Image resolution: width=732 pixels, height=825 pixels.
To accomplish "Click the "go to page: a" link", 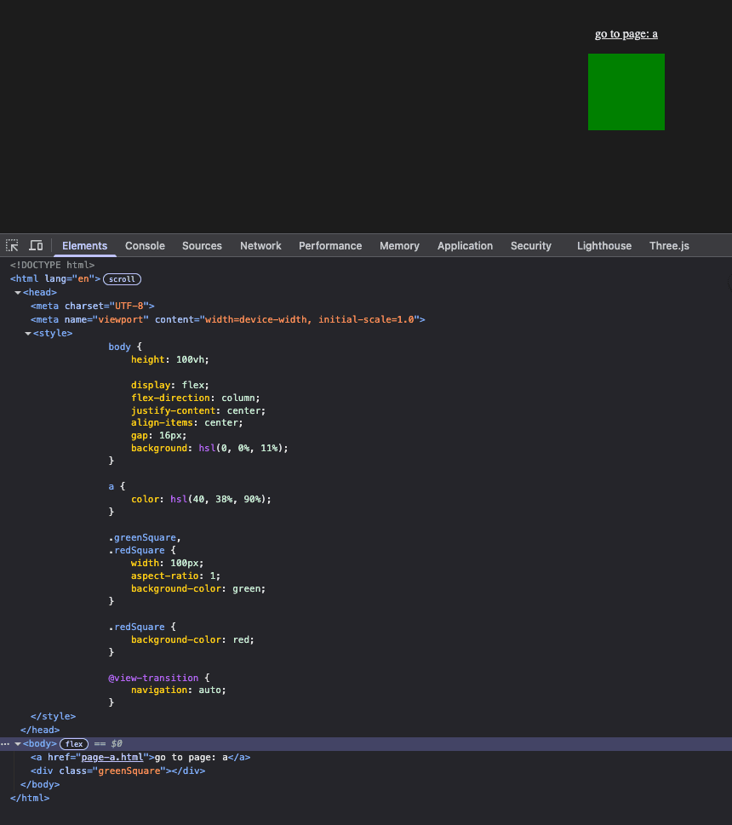I will (x=626, y=34).
